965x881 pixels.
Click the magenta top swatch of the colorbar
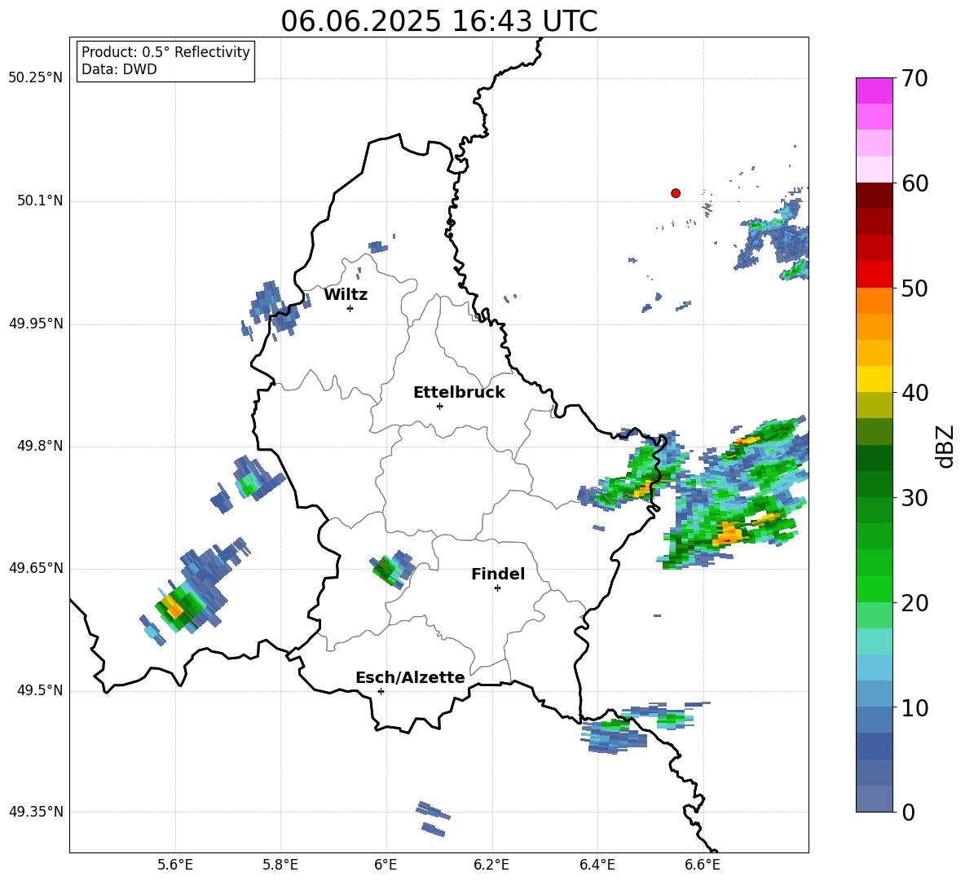(x=874, y=90)
